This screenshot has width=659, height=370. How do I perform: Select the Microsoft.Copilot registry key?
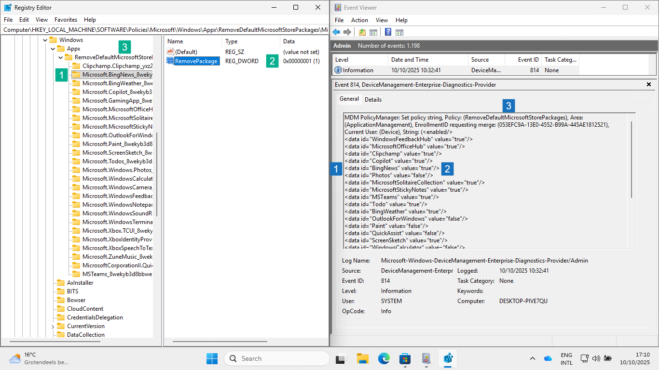(117, 92)
